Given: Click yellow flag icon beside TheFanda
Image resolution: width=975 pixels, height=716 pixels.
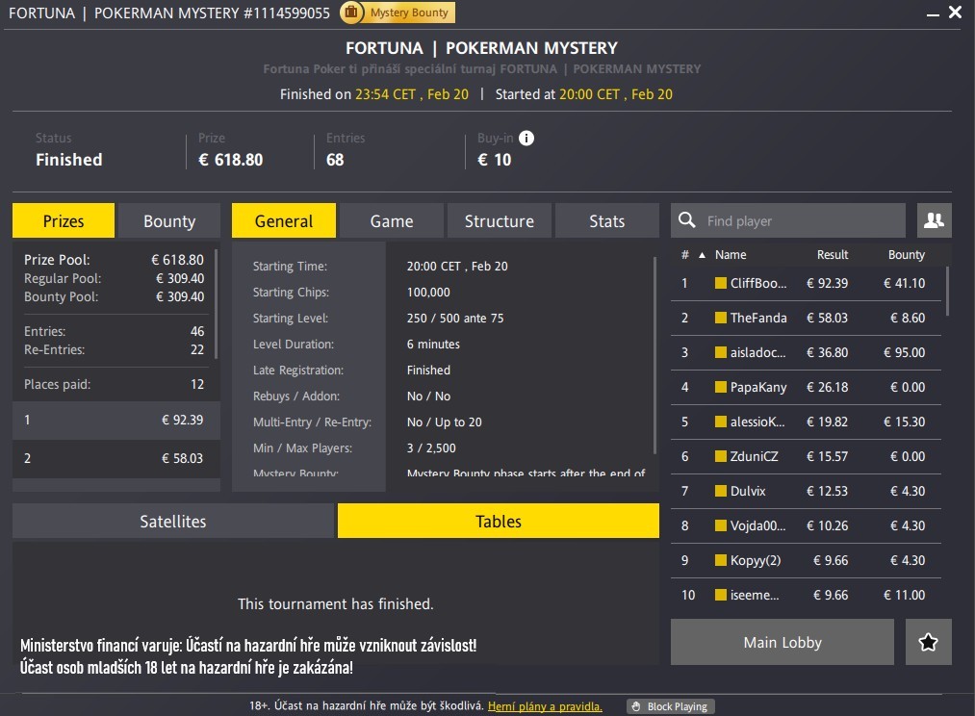Looking at the screenshot, I should coord(721,318).
